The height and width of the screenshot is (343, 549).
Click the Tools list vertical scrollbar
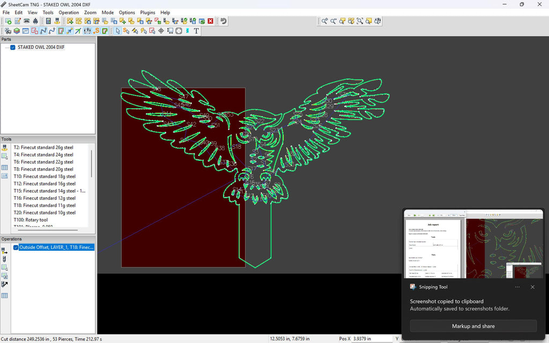(92, 164)
